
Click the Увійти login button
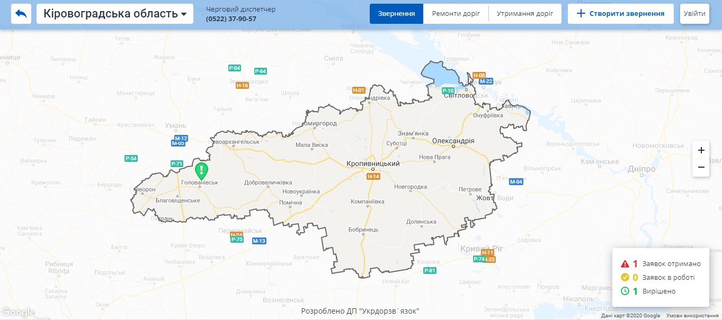[694, 14]
